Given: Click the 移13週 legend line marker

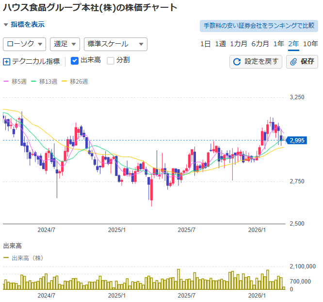Looking at the screenshot, I should tap(34, 81).
